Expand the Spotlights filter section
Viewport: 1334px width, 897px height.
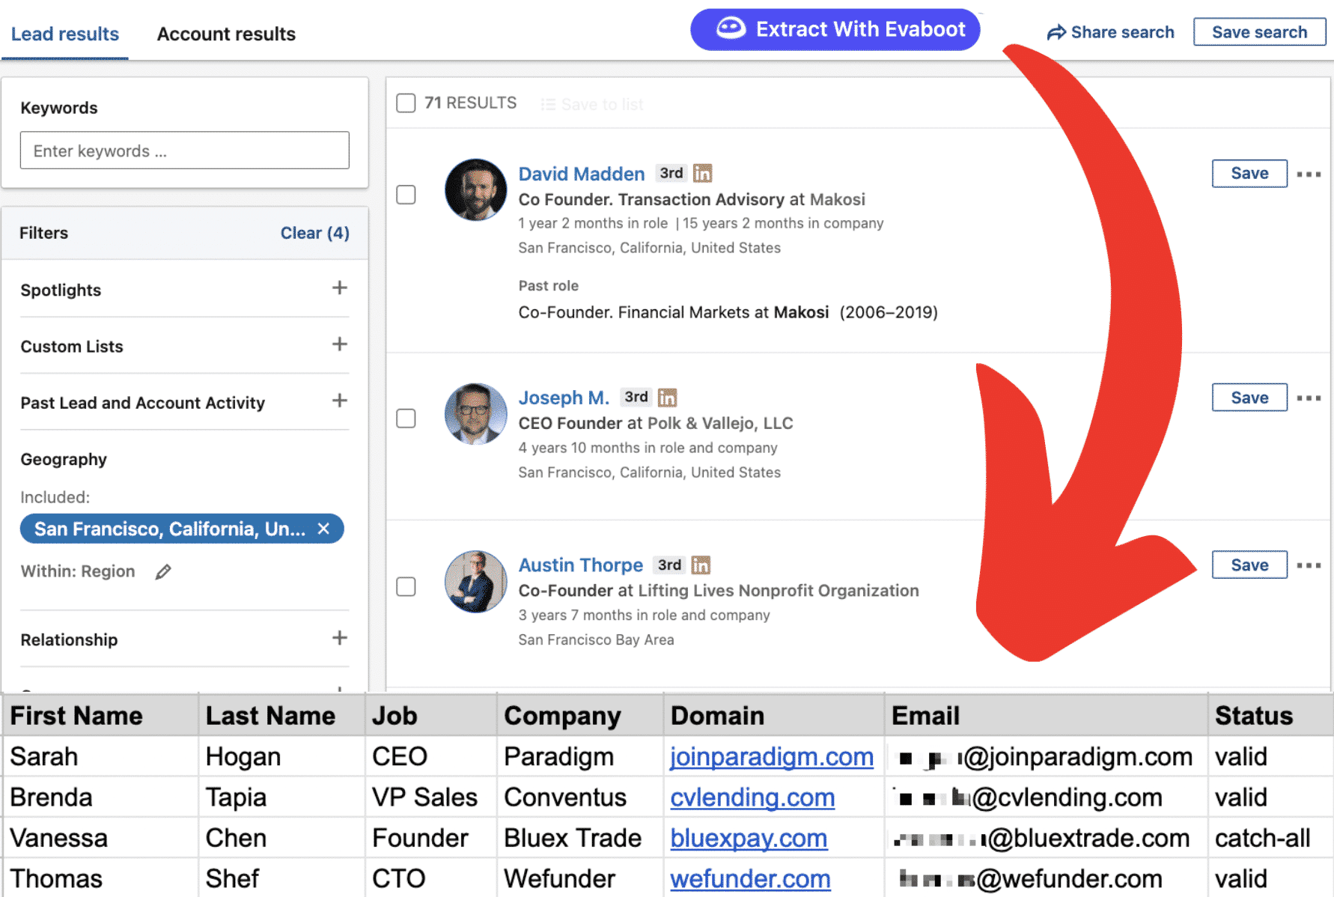point(340,288)
